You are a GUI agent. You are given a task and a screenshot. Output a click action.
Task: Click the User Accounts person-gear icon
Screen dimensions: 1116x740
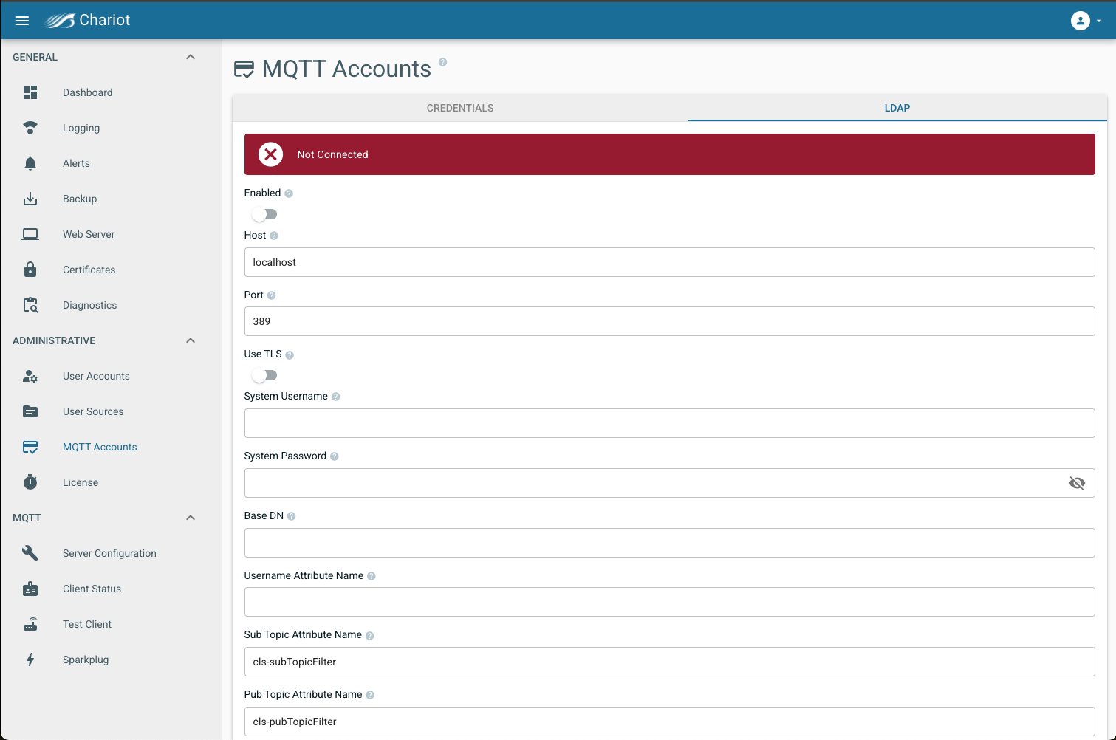pos(30,376)
